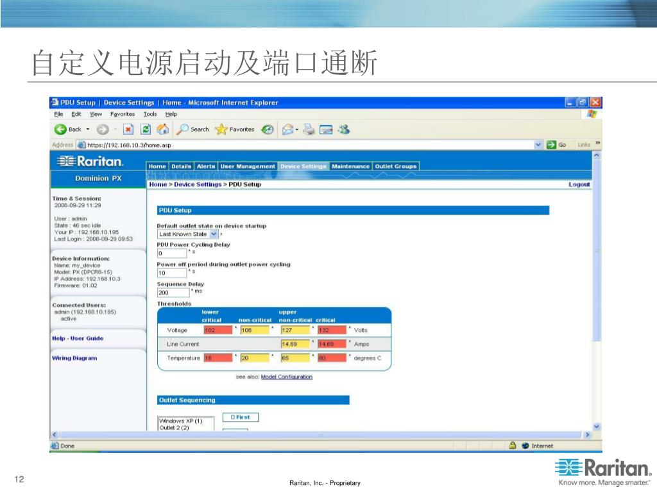Click the Sequence Delay field

(173, 293)
